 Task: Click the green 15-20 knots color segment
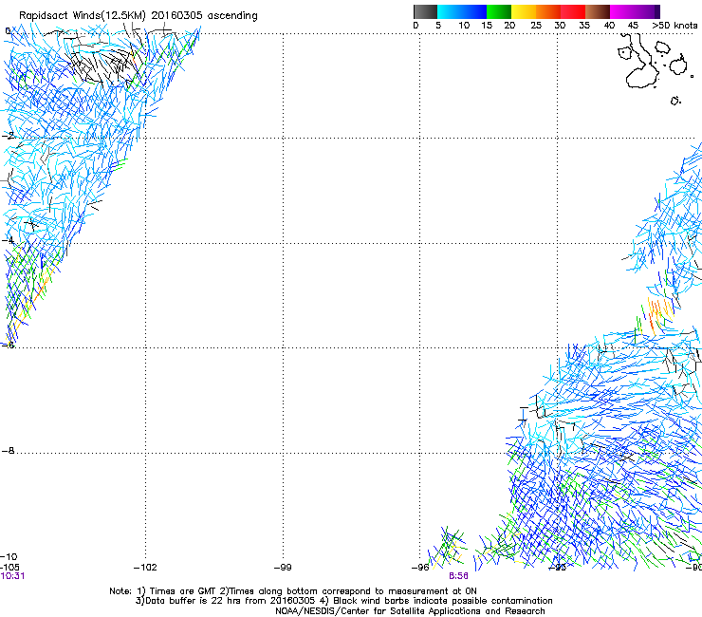pyautogui.click(x=499, y=11)
